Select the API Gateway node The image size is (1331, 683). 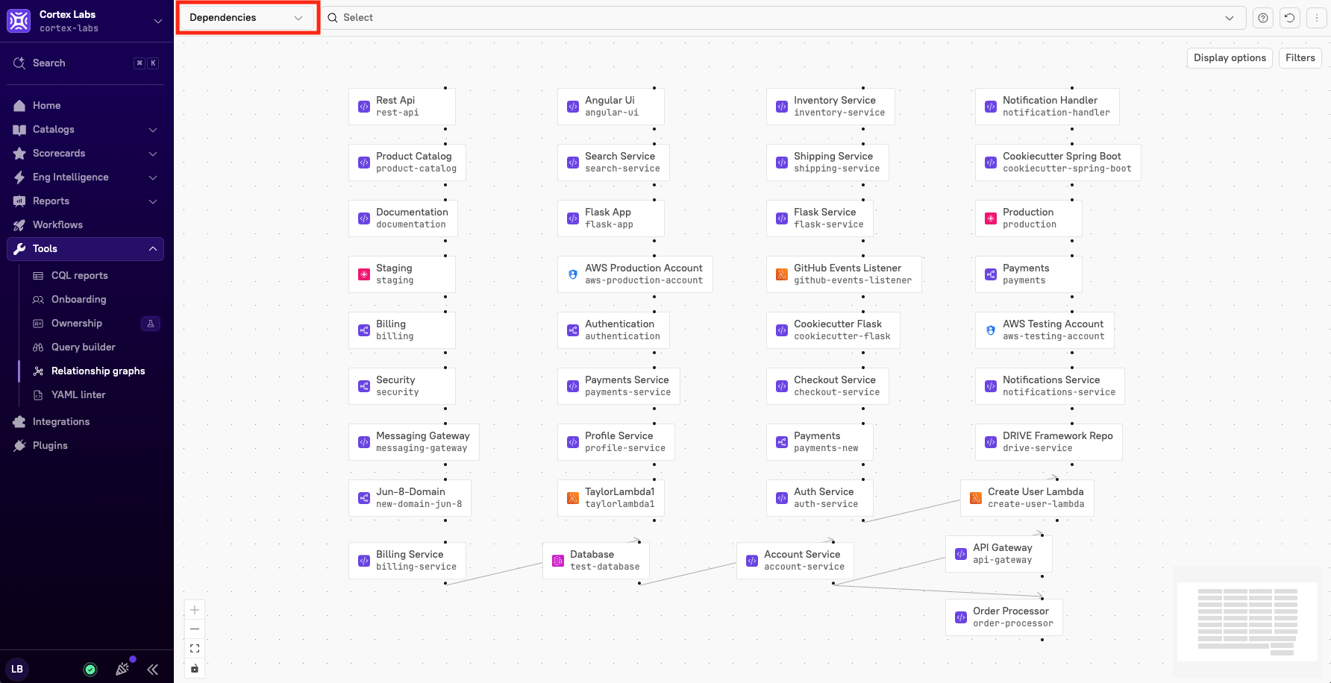click(x=999, y=554)
